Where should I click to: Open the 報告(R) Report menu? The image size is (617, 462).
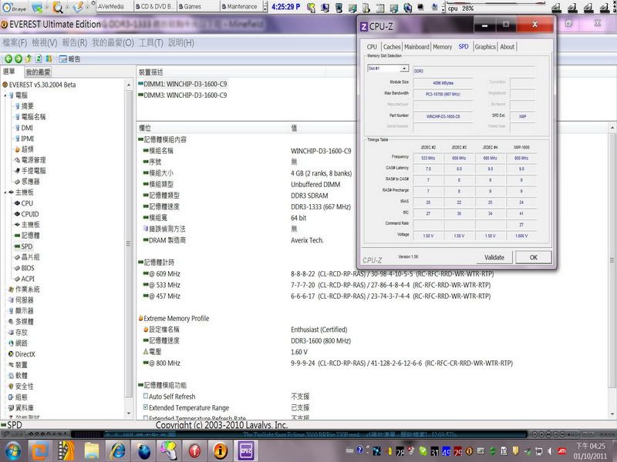74,43
